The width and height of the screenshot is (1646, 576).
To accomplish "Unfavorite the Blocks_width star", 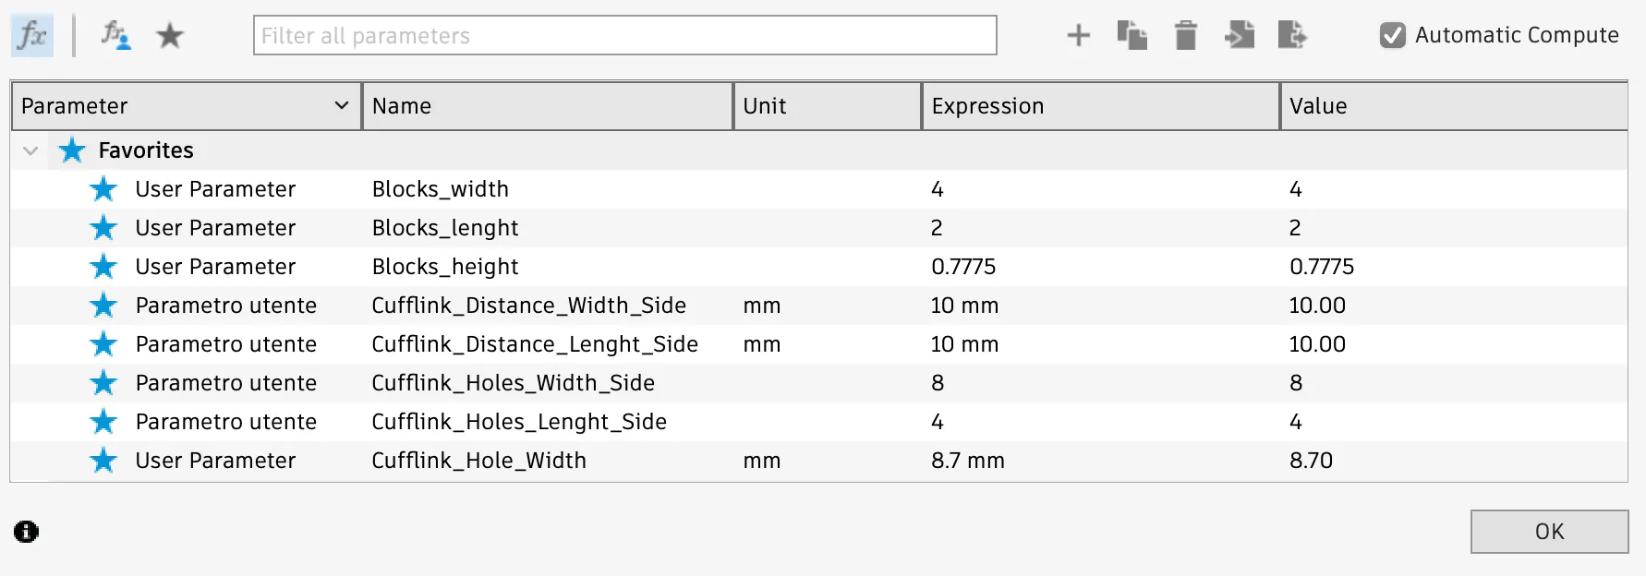I will pyautogui.click(x=103, y=189).
